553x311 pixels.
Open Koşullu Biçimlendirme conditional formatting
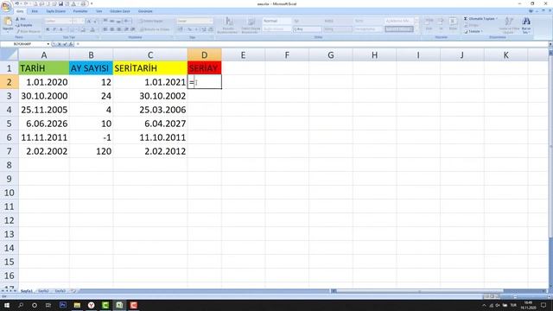228,25
